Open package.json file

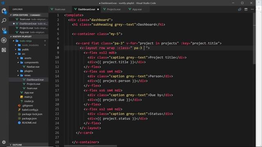(x=29, y=118)
